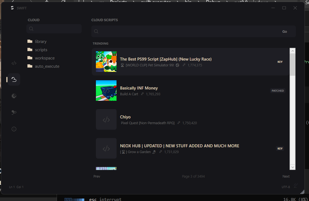This screenshot has height=201, width=309.
Task: Select the NEOX HUB | UPDATED title
Action: (180, 146)
